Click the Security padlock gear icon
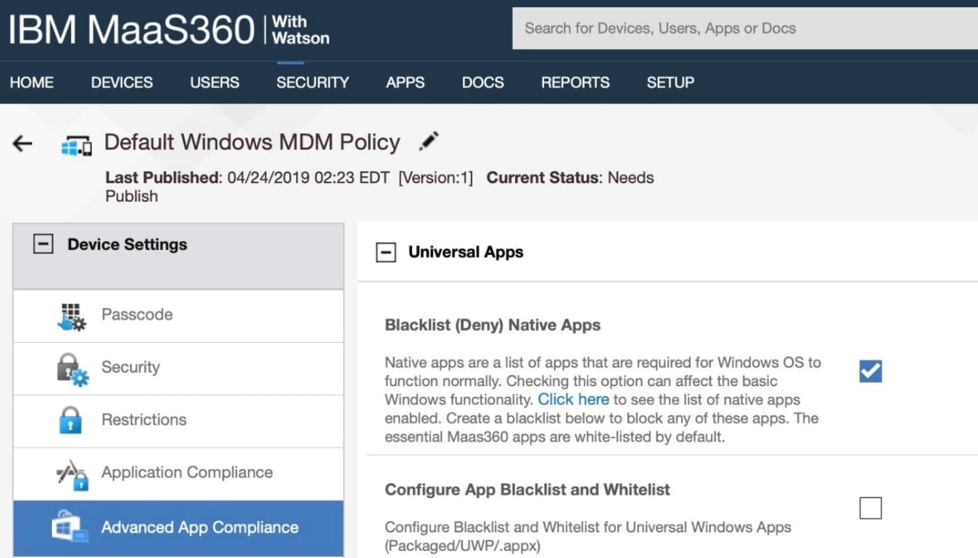The height and width of the screenshot is (558, 978). click(x=72, y=369)
